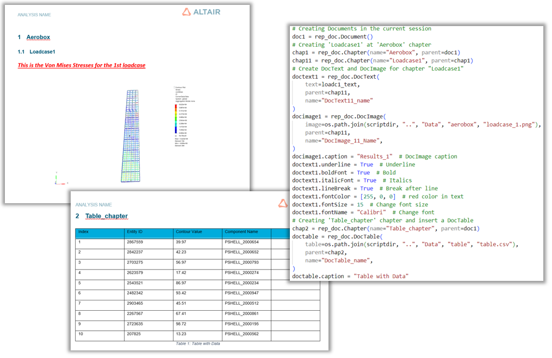Image resolution: width=552 pixels, height=358 pixels.
Task: Click the "1.1 Loadcase1" section heading
Action: [38, 52]
